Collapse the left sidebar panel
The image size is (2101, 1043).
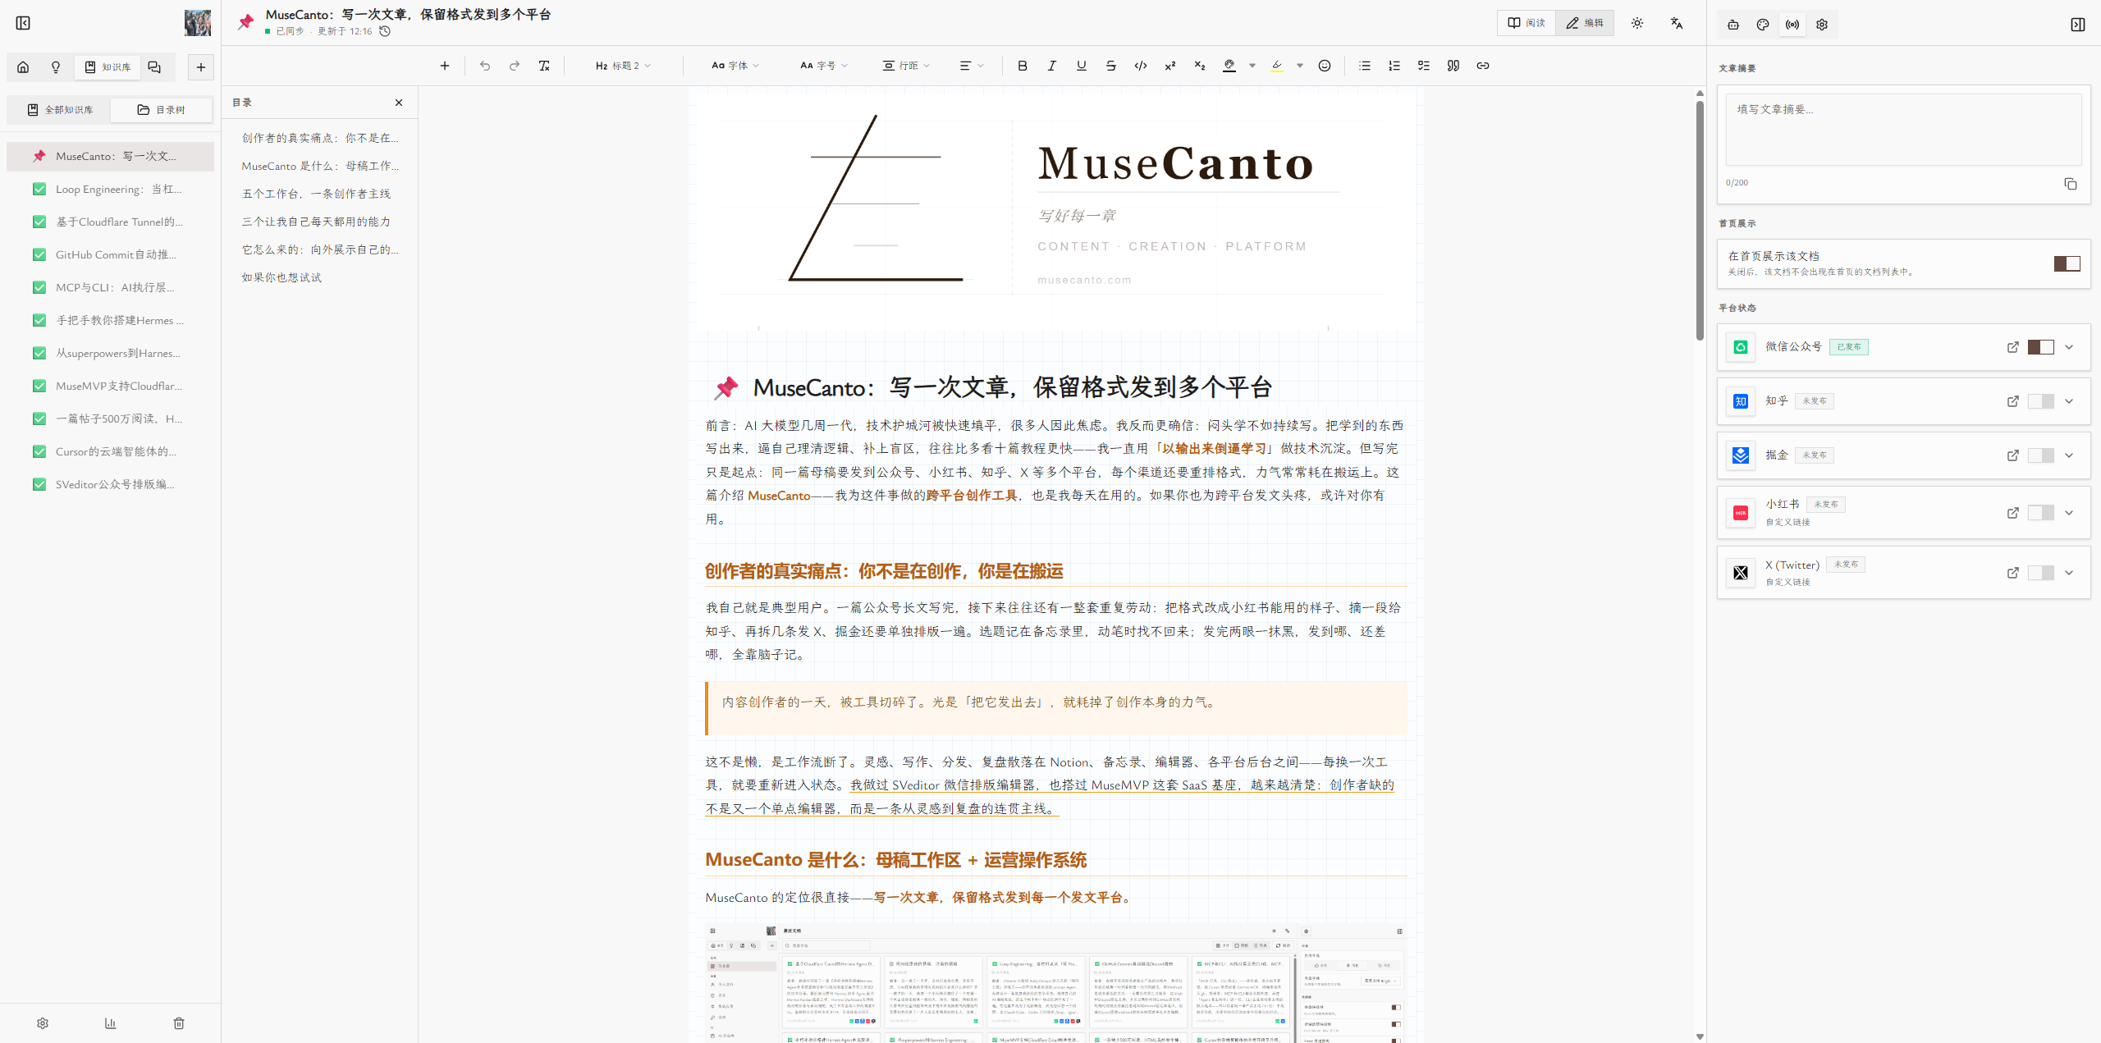coord(23,23)
